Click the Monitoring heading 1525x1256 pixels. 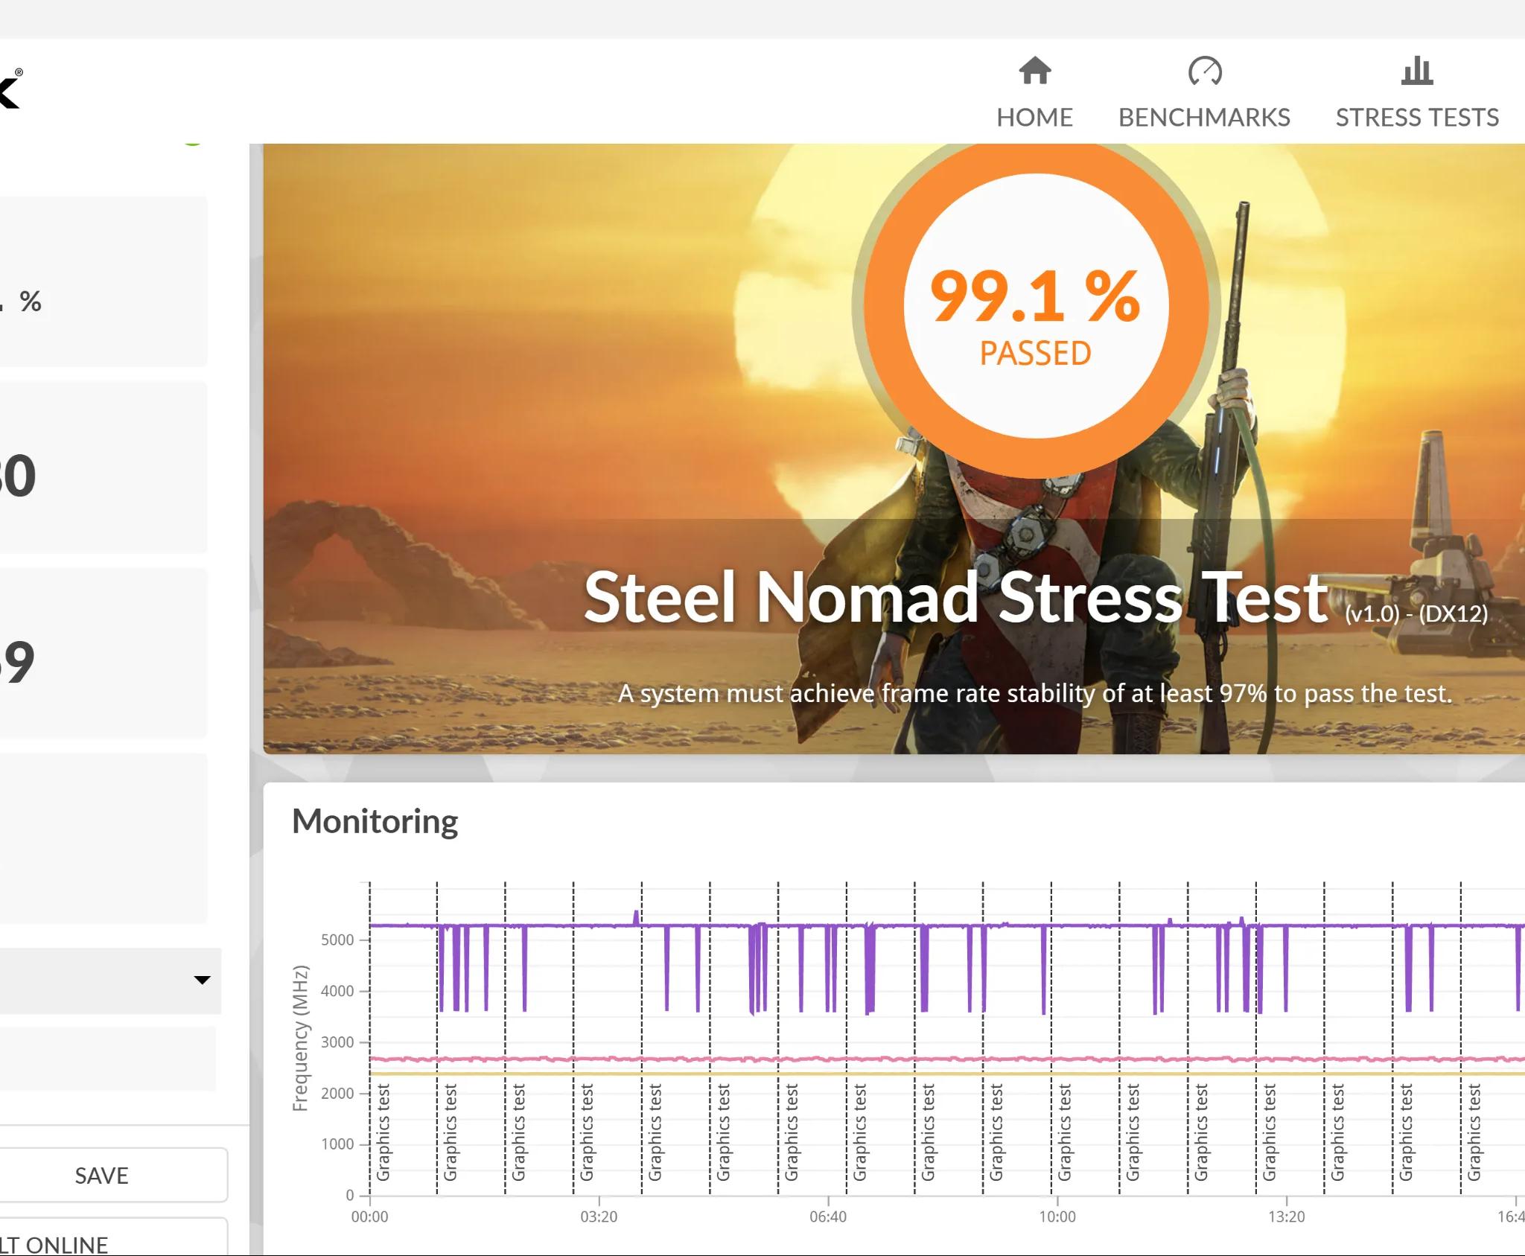(375, 821)
